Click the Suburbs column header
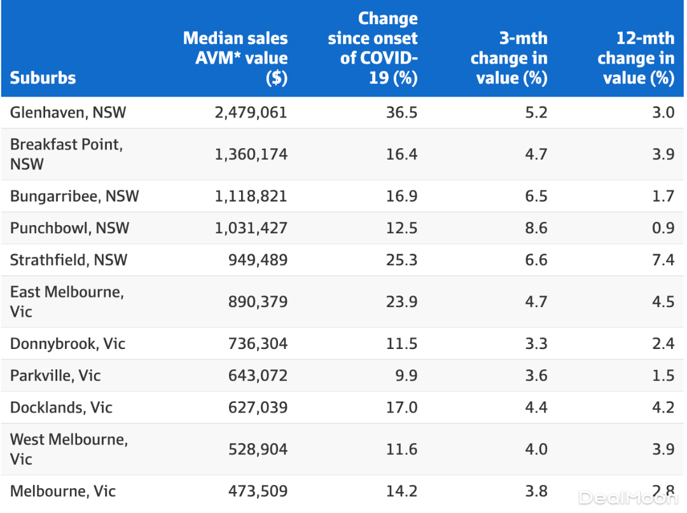 [x=43, y=78]
